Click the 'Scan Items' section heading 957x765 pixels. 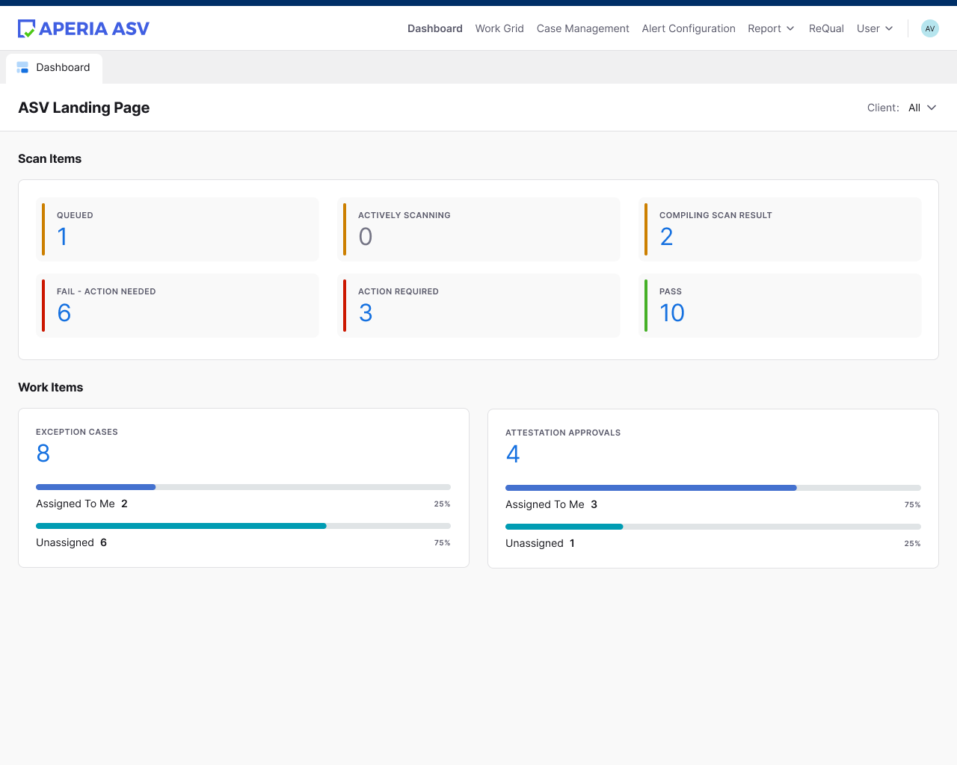(50, 158)
